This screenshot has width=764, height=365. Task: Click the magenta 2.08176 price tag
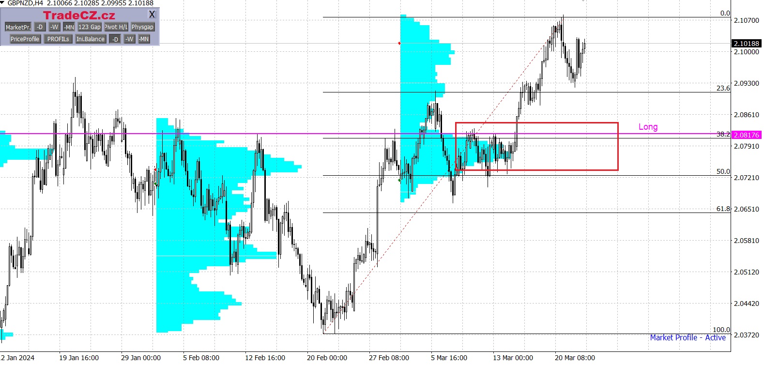(746, 135)
